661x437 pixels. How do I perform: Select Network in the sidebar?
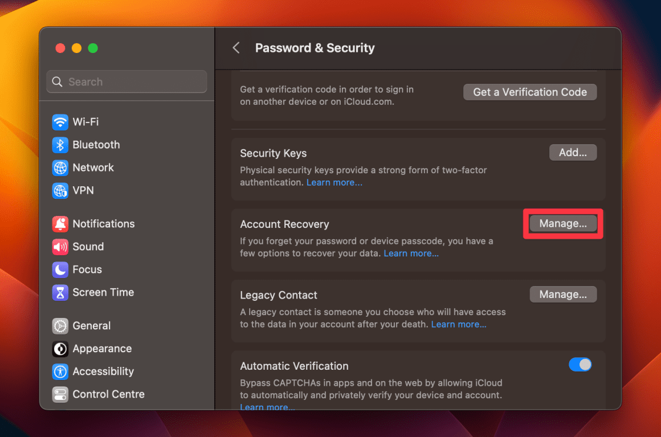(x=92, y=168)
